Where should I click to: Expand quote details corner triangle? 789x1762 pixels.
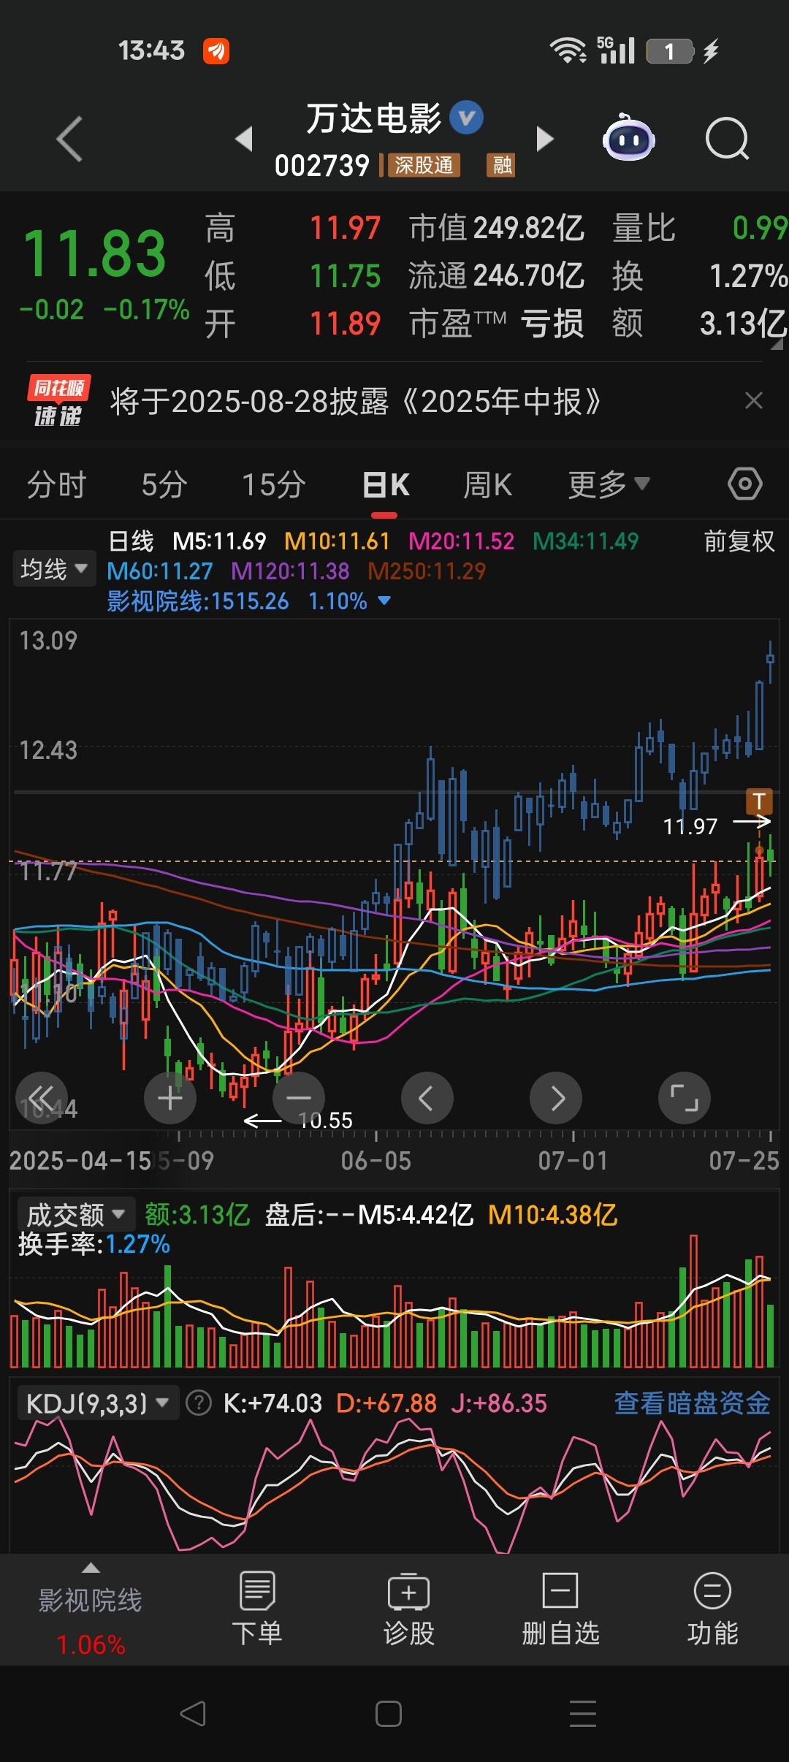click(777, 344)
